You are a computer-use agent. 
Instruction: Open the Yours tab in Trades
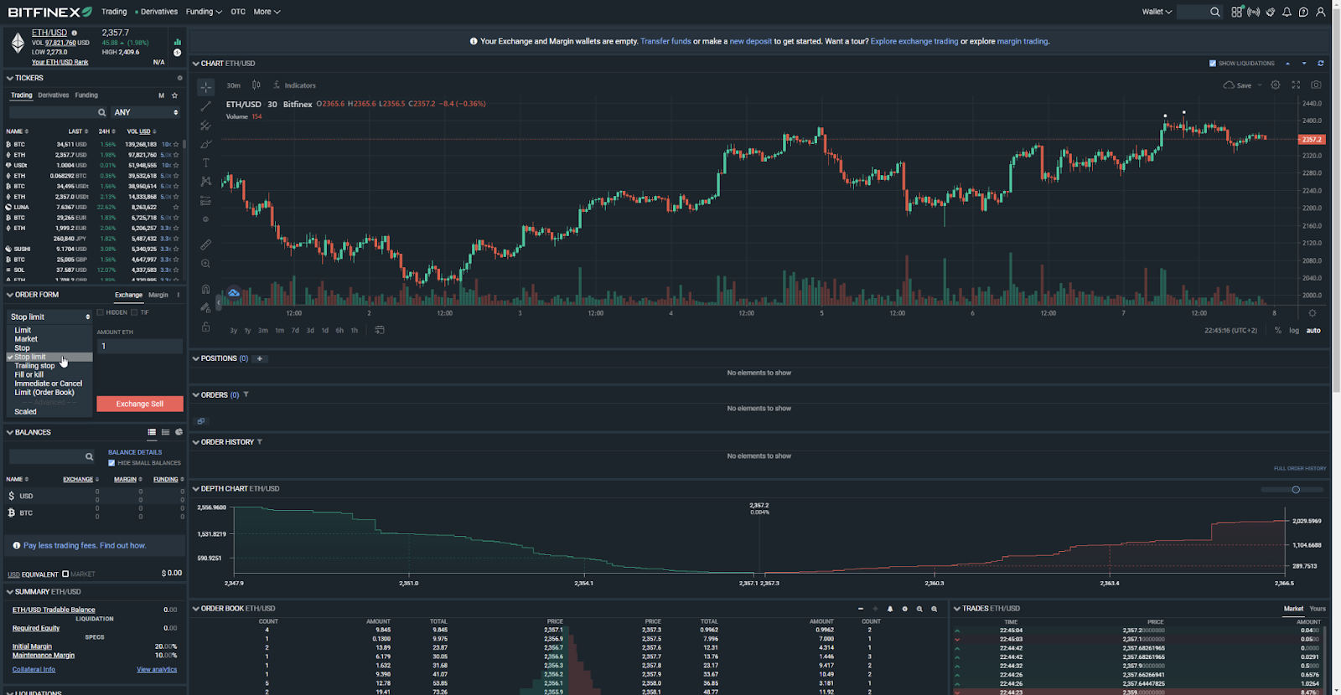tap(1318, 609)
